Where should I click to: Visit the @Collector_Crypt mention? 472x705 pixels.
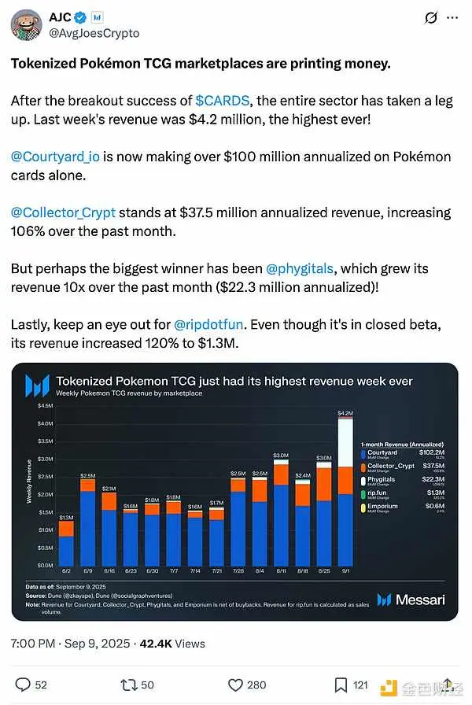pyautogui.click(x=64, y=212)
